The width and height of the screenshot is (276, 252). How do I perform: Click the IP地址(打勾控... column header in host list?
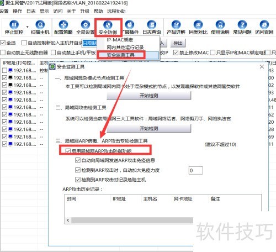pos(19,63)
